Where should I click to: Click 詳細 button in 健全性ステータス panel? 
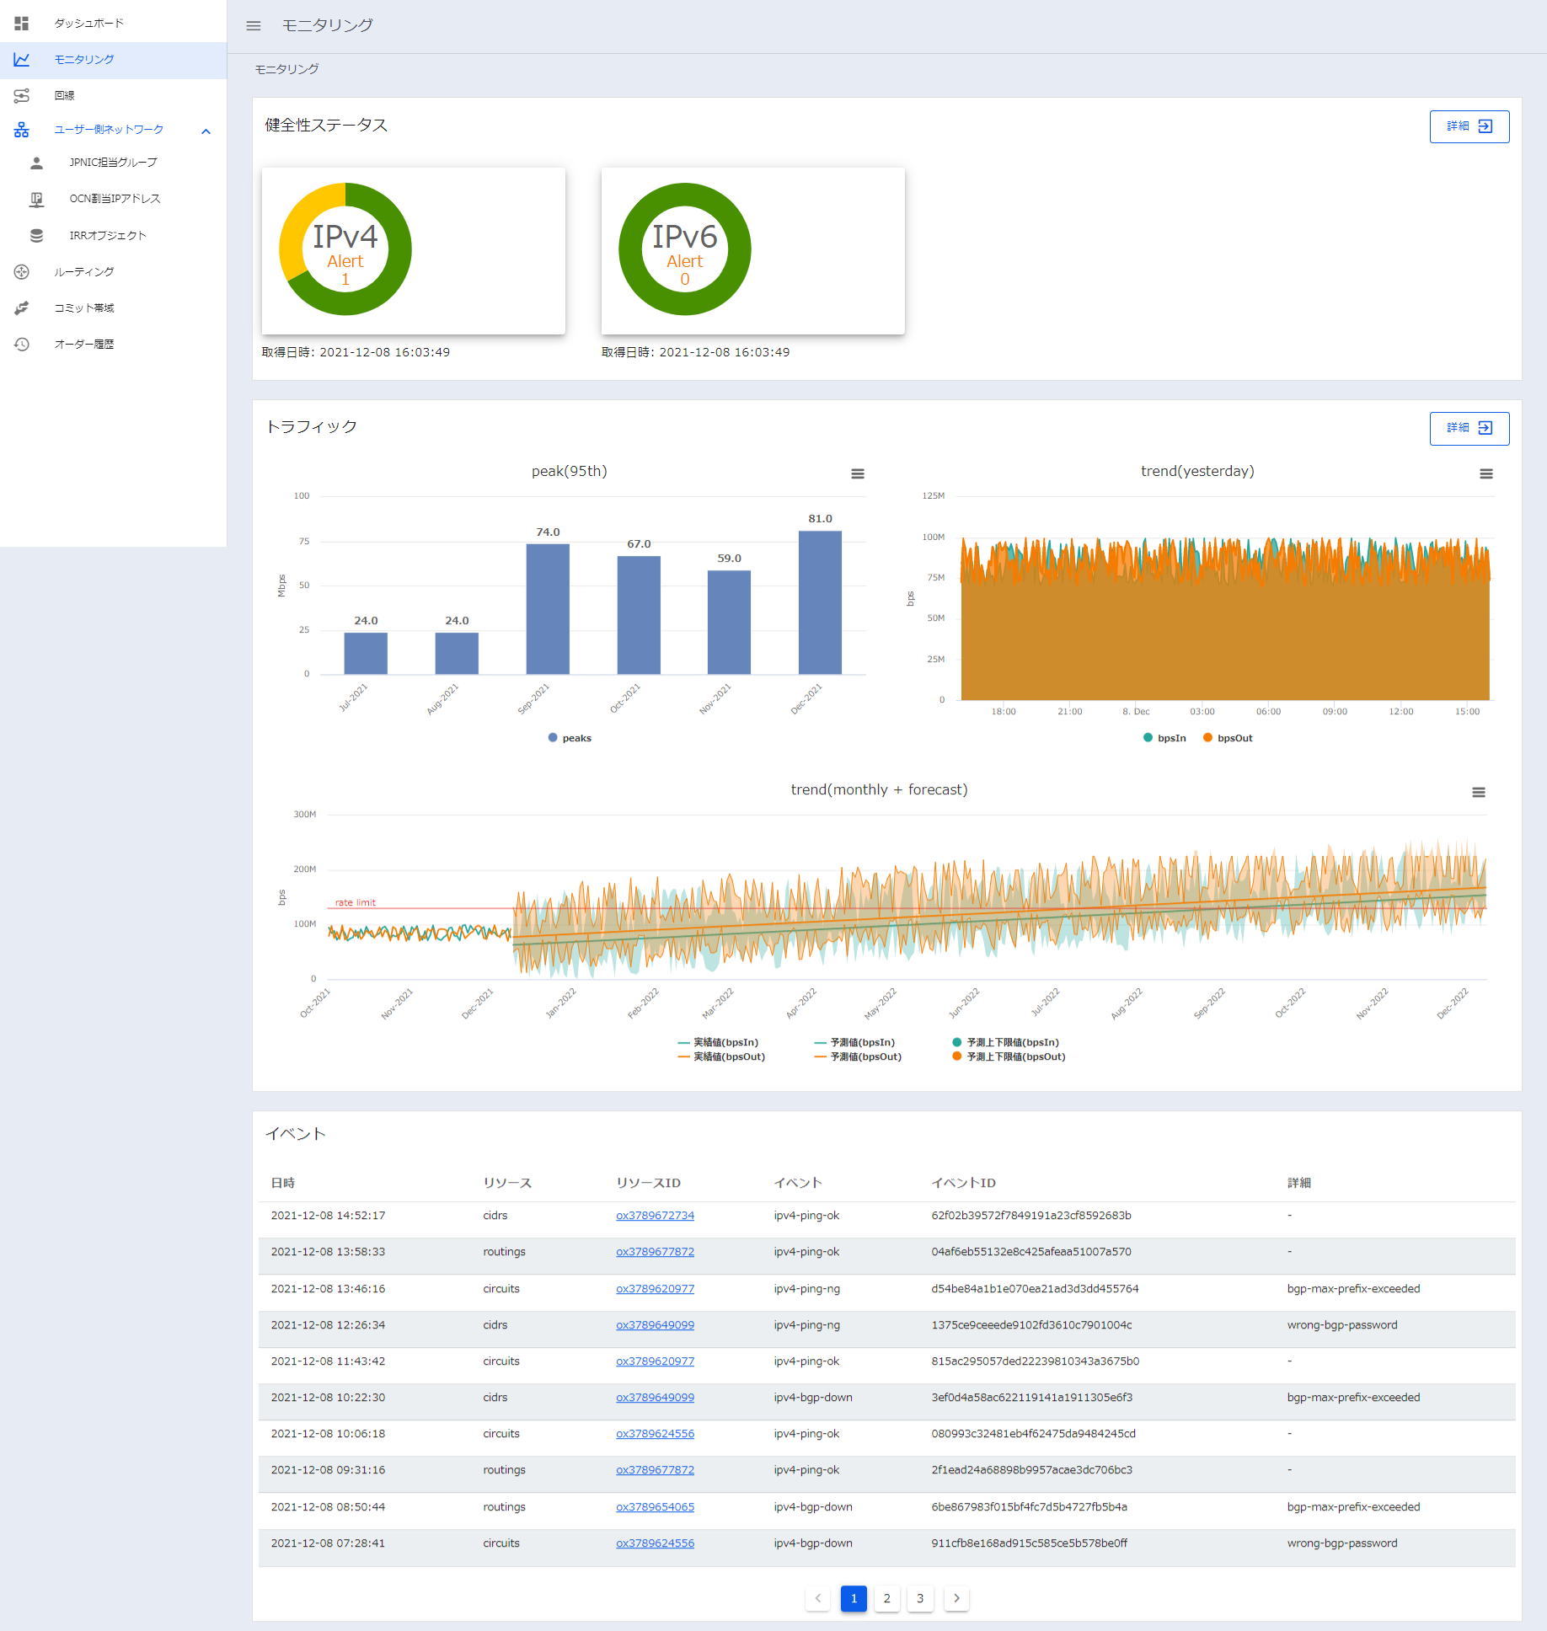tap(1469, 126)
